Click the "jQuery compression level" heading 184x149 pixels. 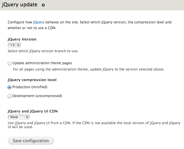[x=32, y=80]
